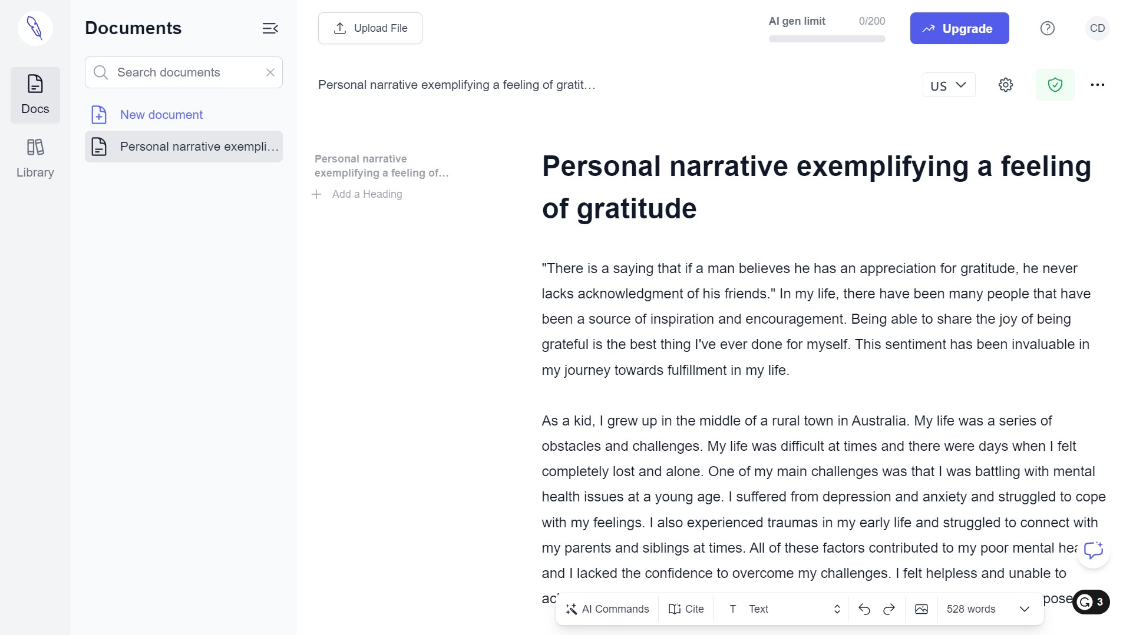Collapse the Documents sidebar panel

(x=270, y=28)
